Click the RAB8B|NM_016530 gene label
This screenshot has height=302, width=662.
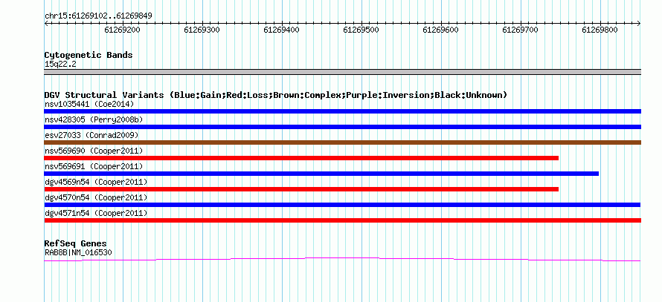pyautogui.click(x=78, y=252)
